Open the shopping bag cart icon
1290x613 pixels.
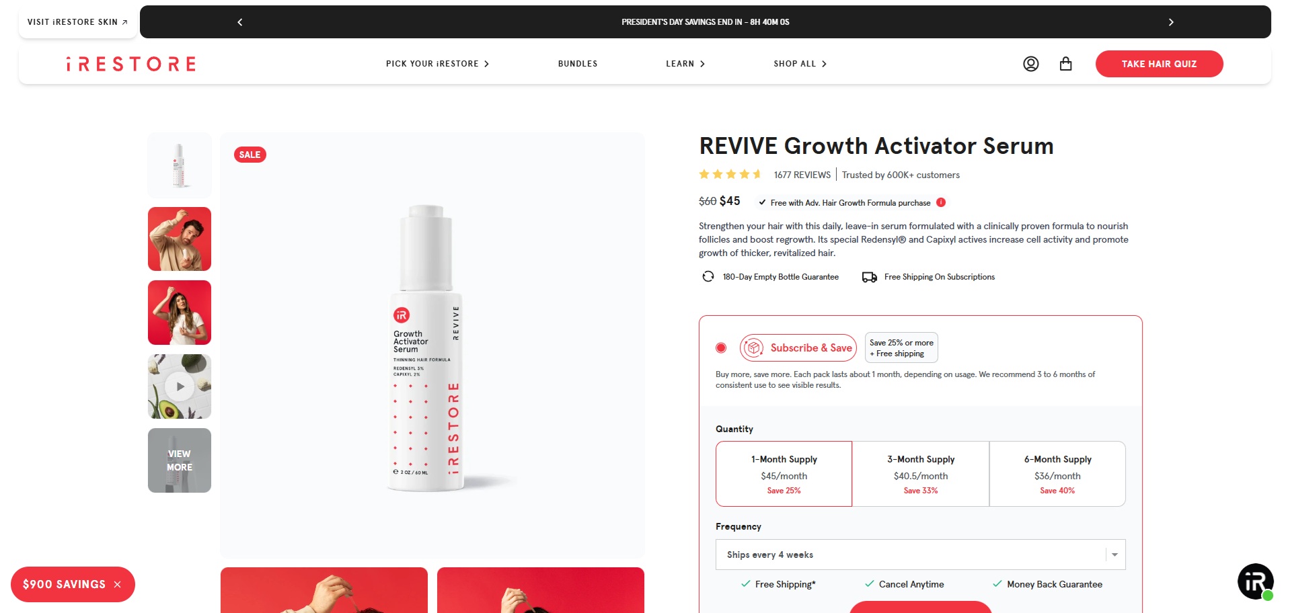coord(1065,64)
